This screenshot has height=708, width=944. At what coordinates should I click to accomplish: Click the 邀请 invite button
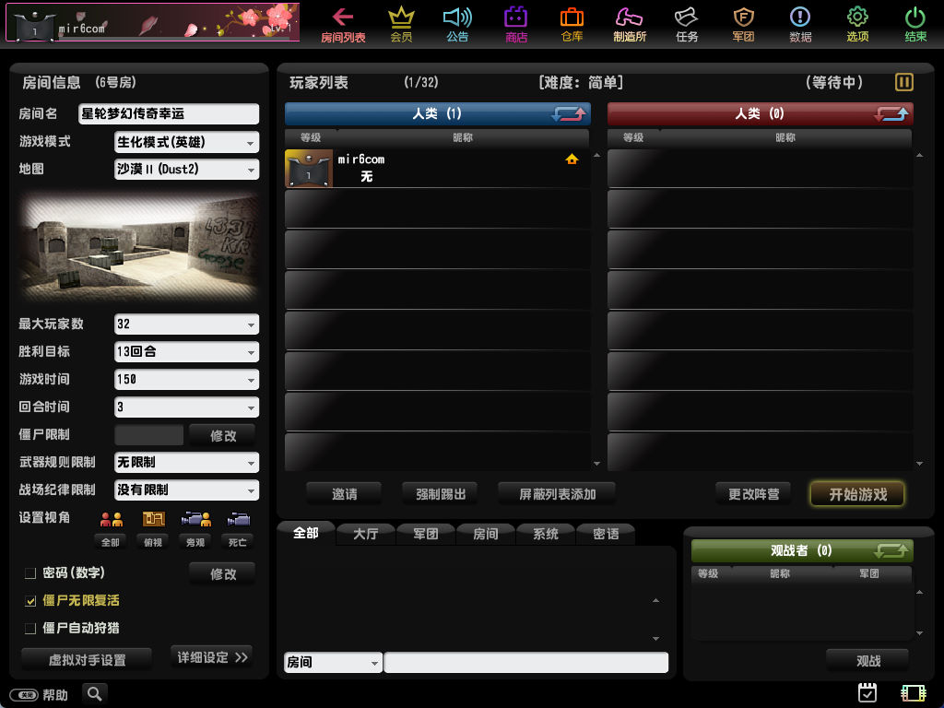coord(344,494)
